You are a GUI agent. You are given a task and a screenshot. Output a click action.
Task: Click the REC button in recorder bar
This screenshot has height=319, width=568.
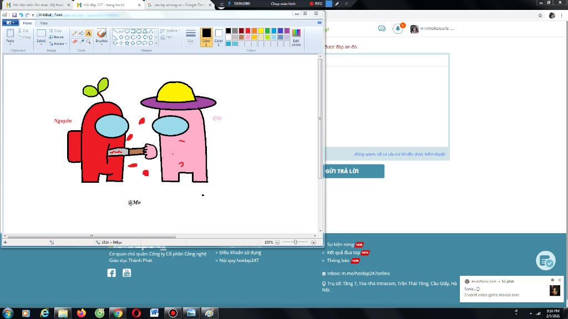[x=316, y=4]
